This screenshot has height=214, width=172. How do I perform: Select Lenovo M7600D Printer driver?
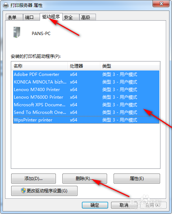tap(86, 97)
